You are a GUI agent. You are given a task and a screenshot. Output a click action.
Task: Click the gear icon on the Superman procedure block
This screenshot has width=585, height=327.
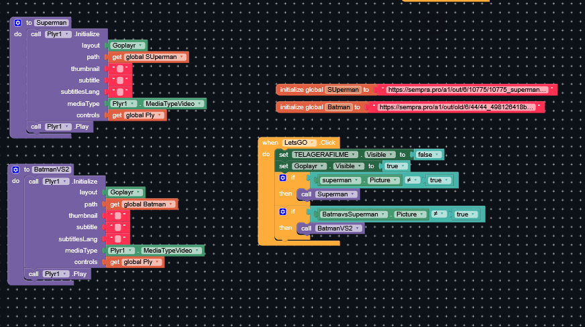coord(18,23)
